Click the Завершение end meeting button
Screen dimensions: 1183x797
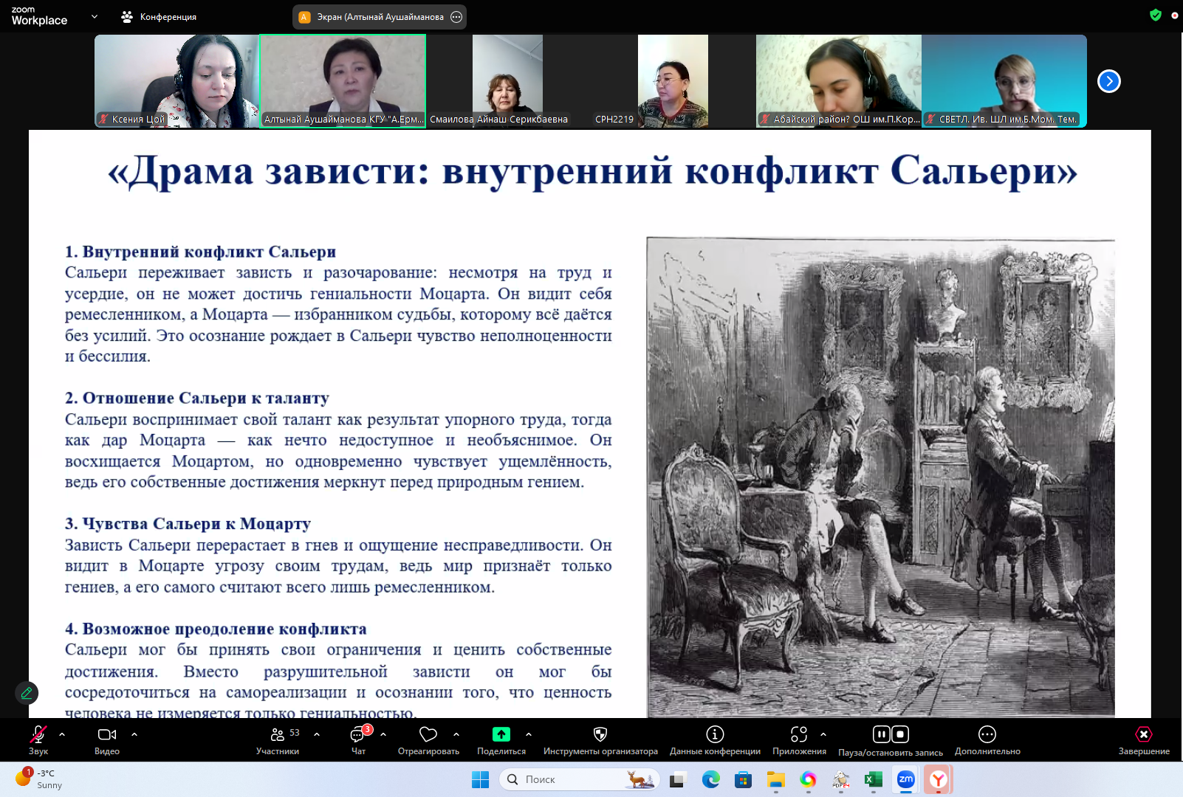[x=1143, y=735]
